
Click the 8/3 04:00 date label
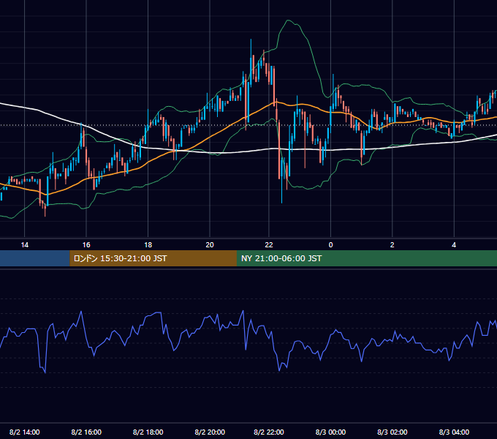pyautogui.click(x=454, y=432)
